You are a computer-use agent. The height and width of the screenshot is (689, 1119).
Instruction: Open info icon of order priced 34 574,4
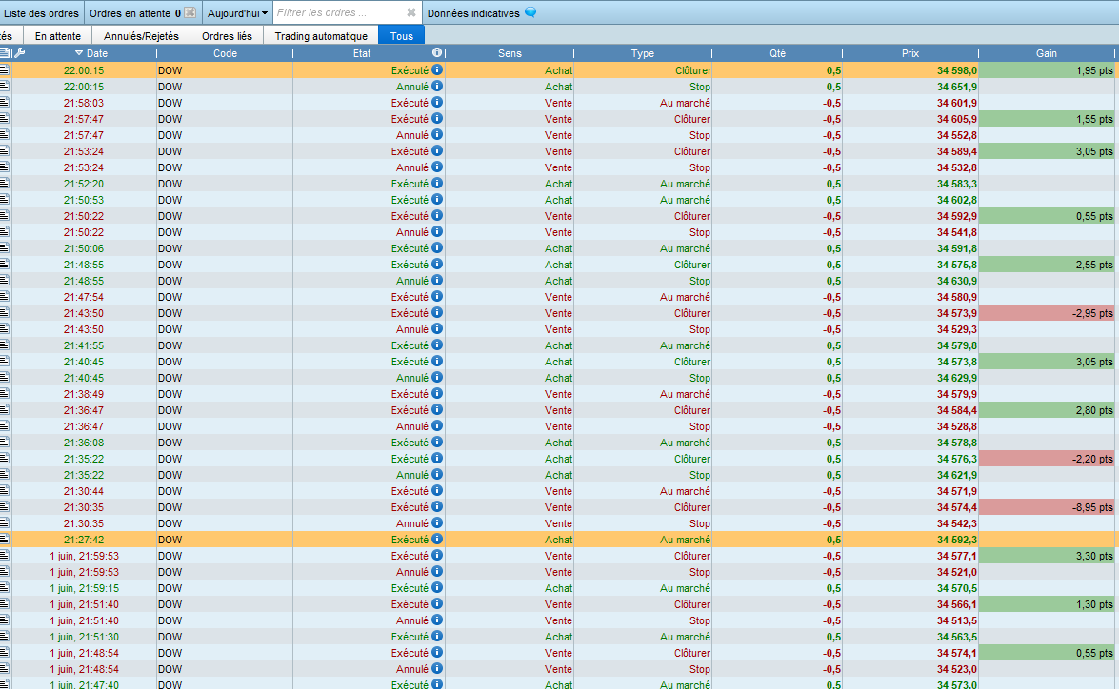(437, 506)
